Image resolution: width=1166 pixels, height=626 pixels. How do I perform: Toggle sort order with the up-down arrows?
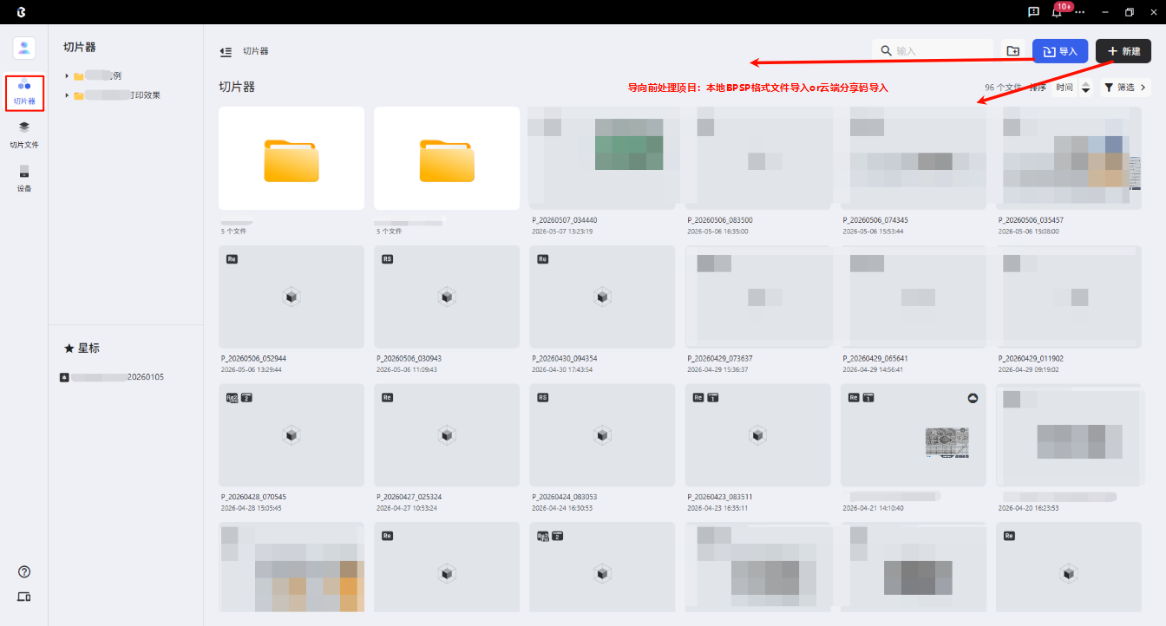pyautogui.click(x=1084, y=88)
